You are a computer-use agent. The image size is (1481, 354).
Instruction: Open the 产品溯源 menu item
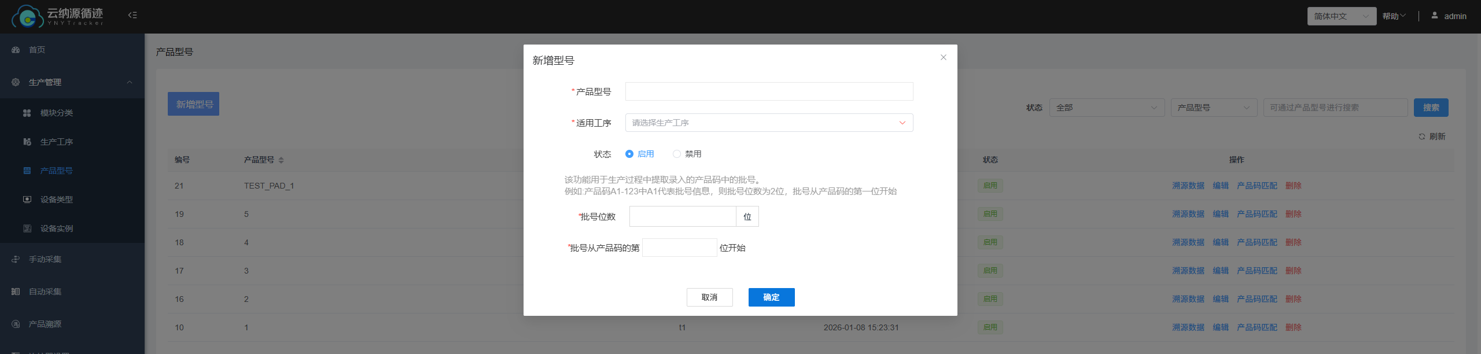45,324
